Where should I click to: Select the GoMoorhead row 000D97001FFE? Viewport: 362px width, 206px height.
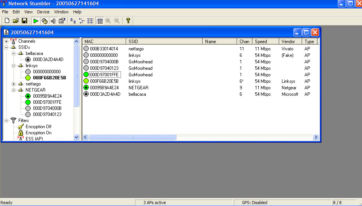[201, 74]
